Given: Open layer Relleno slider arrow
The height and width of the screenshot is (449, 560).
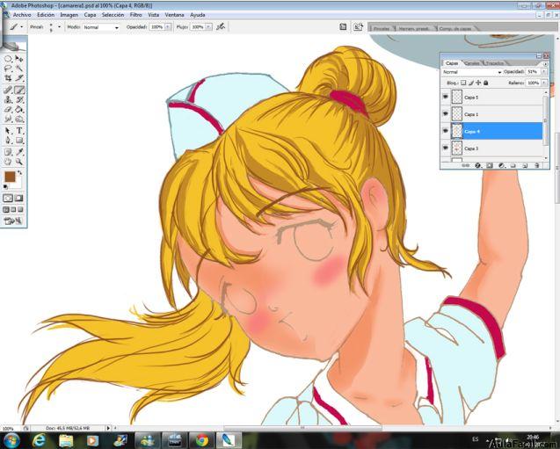Looking at the screenshot, I should pos(544,83).
